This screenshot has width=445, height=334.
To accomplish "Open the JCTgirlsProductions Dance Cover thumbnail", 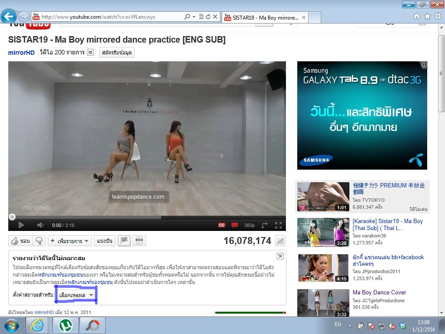I will point(323,303).
